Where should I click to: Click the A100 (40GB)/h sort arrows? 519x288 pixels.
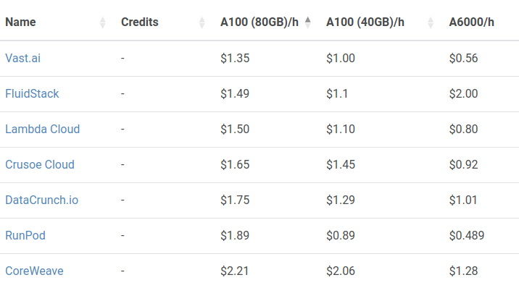pyautogui.click(x=431, y=22)
